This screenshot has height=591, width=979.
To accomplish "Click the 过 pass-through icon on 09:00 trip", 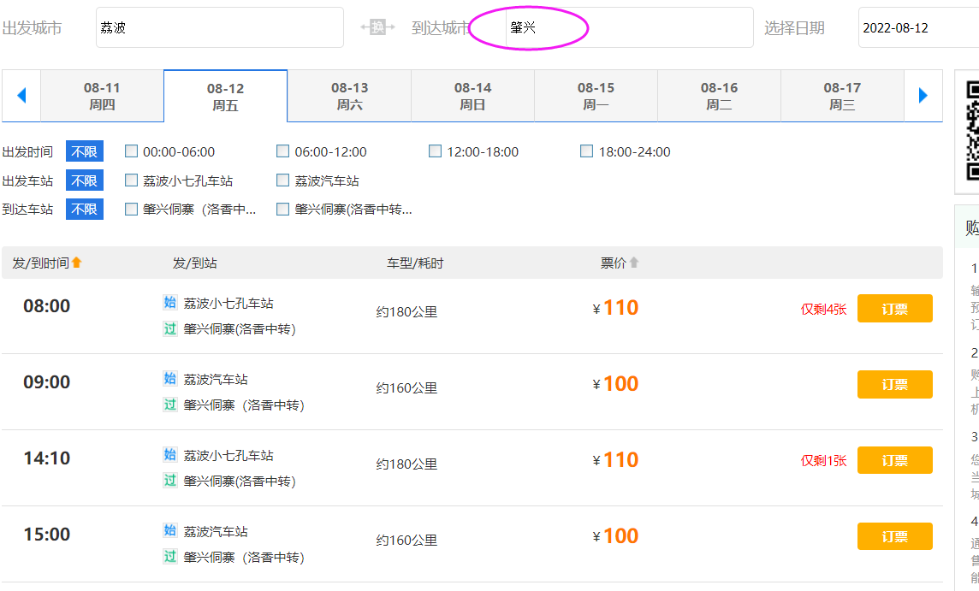I will 170,405.
